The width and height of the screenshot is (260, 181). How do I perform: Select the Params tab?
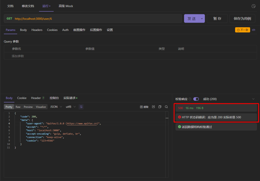pyautogui.click(x=10, y=30)
